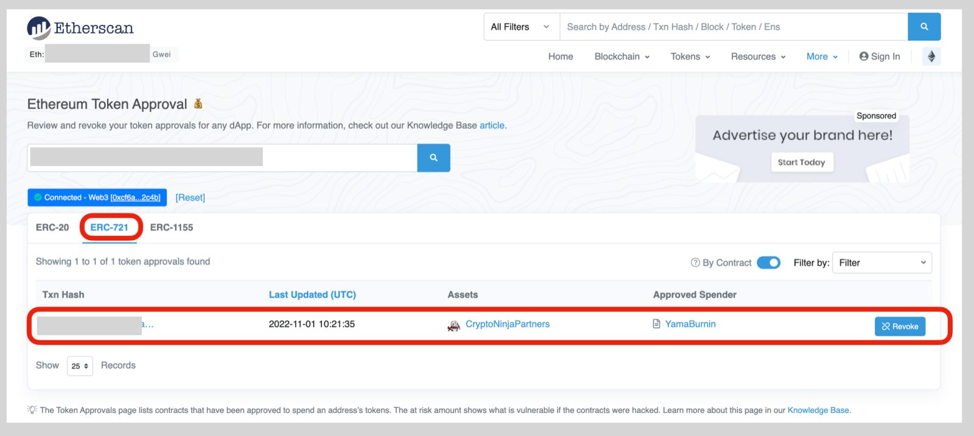This screenshot has width=974, height=436.
Task: Click the By Contract help question icon
Action: pyautogui.click(x=695, y=263)
